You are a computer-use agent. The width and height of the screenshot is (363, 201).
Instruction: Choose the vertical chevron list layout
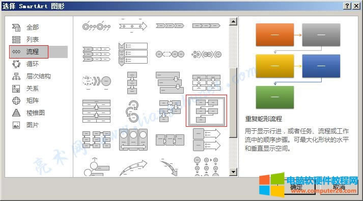point(133,54)
